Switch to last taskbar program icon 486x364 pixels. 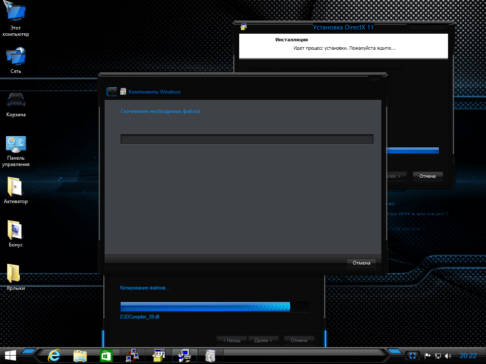pyautogui.click(x=211, y=356)
